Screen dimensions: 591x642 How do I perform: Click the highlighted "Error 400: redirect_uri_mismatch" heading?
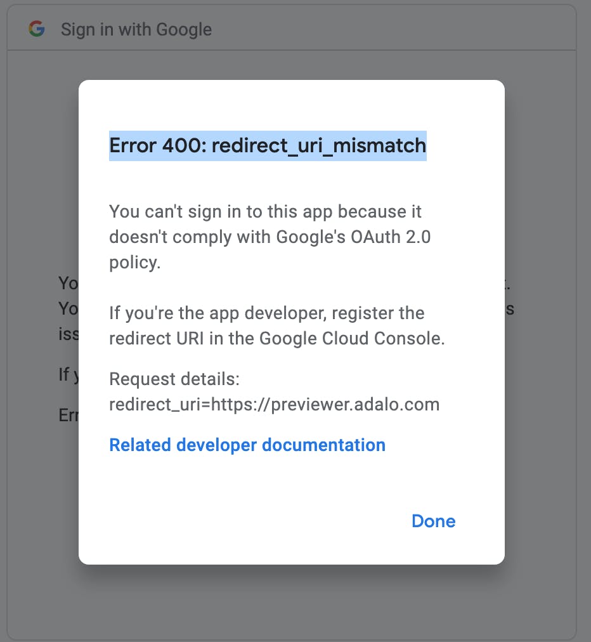point(267,146)
